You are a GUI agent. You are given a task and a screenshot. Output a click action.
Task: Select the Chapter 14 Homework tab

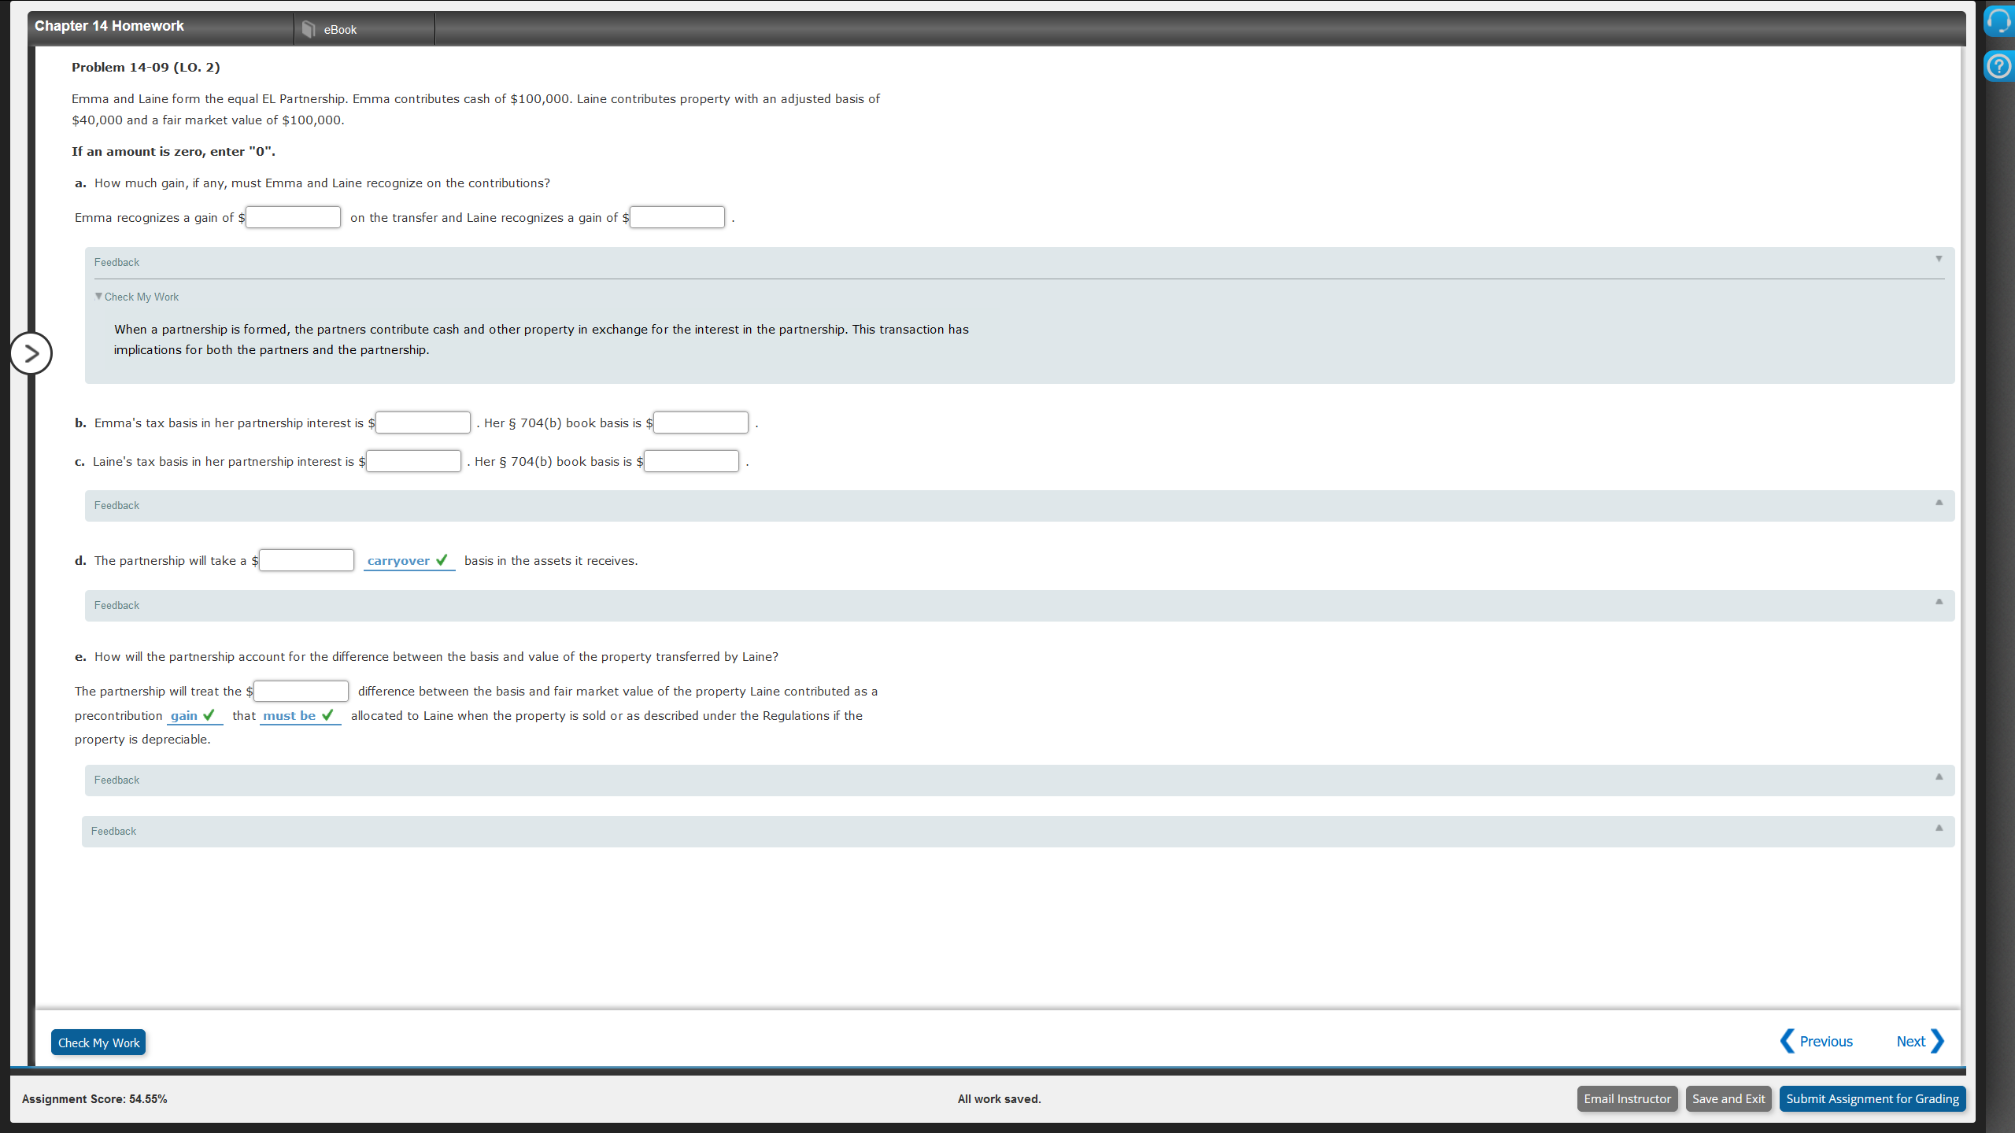point(109,26)
